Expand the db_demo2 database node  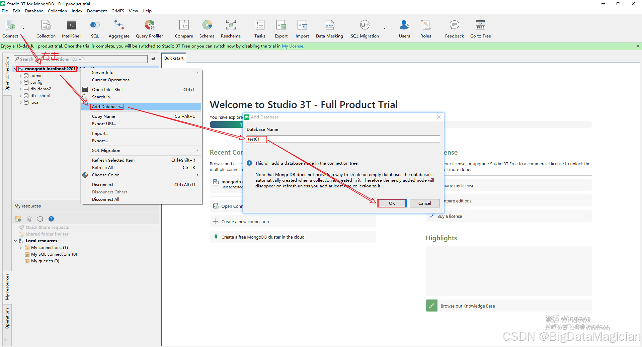click(20, 89)
